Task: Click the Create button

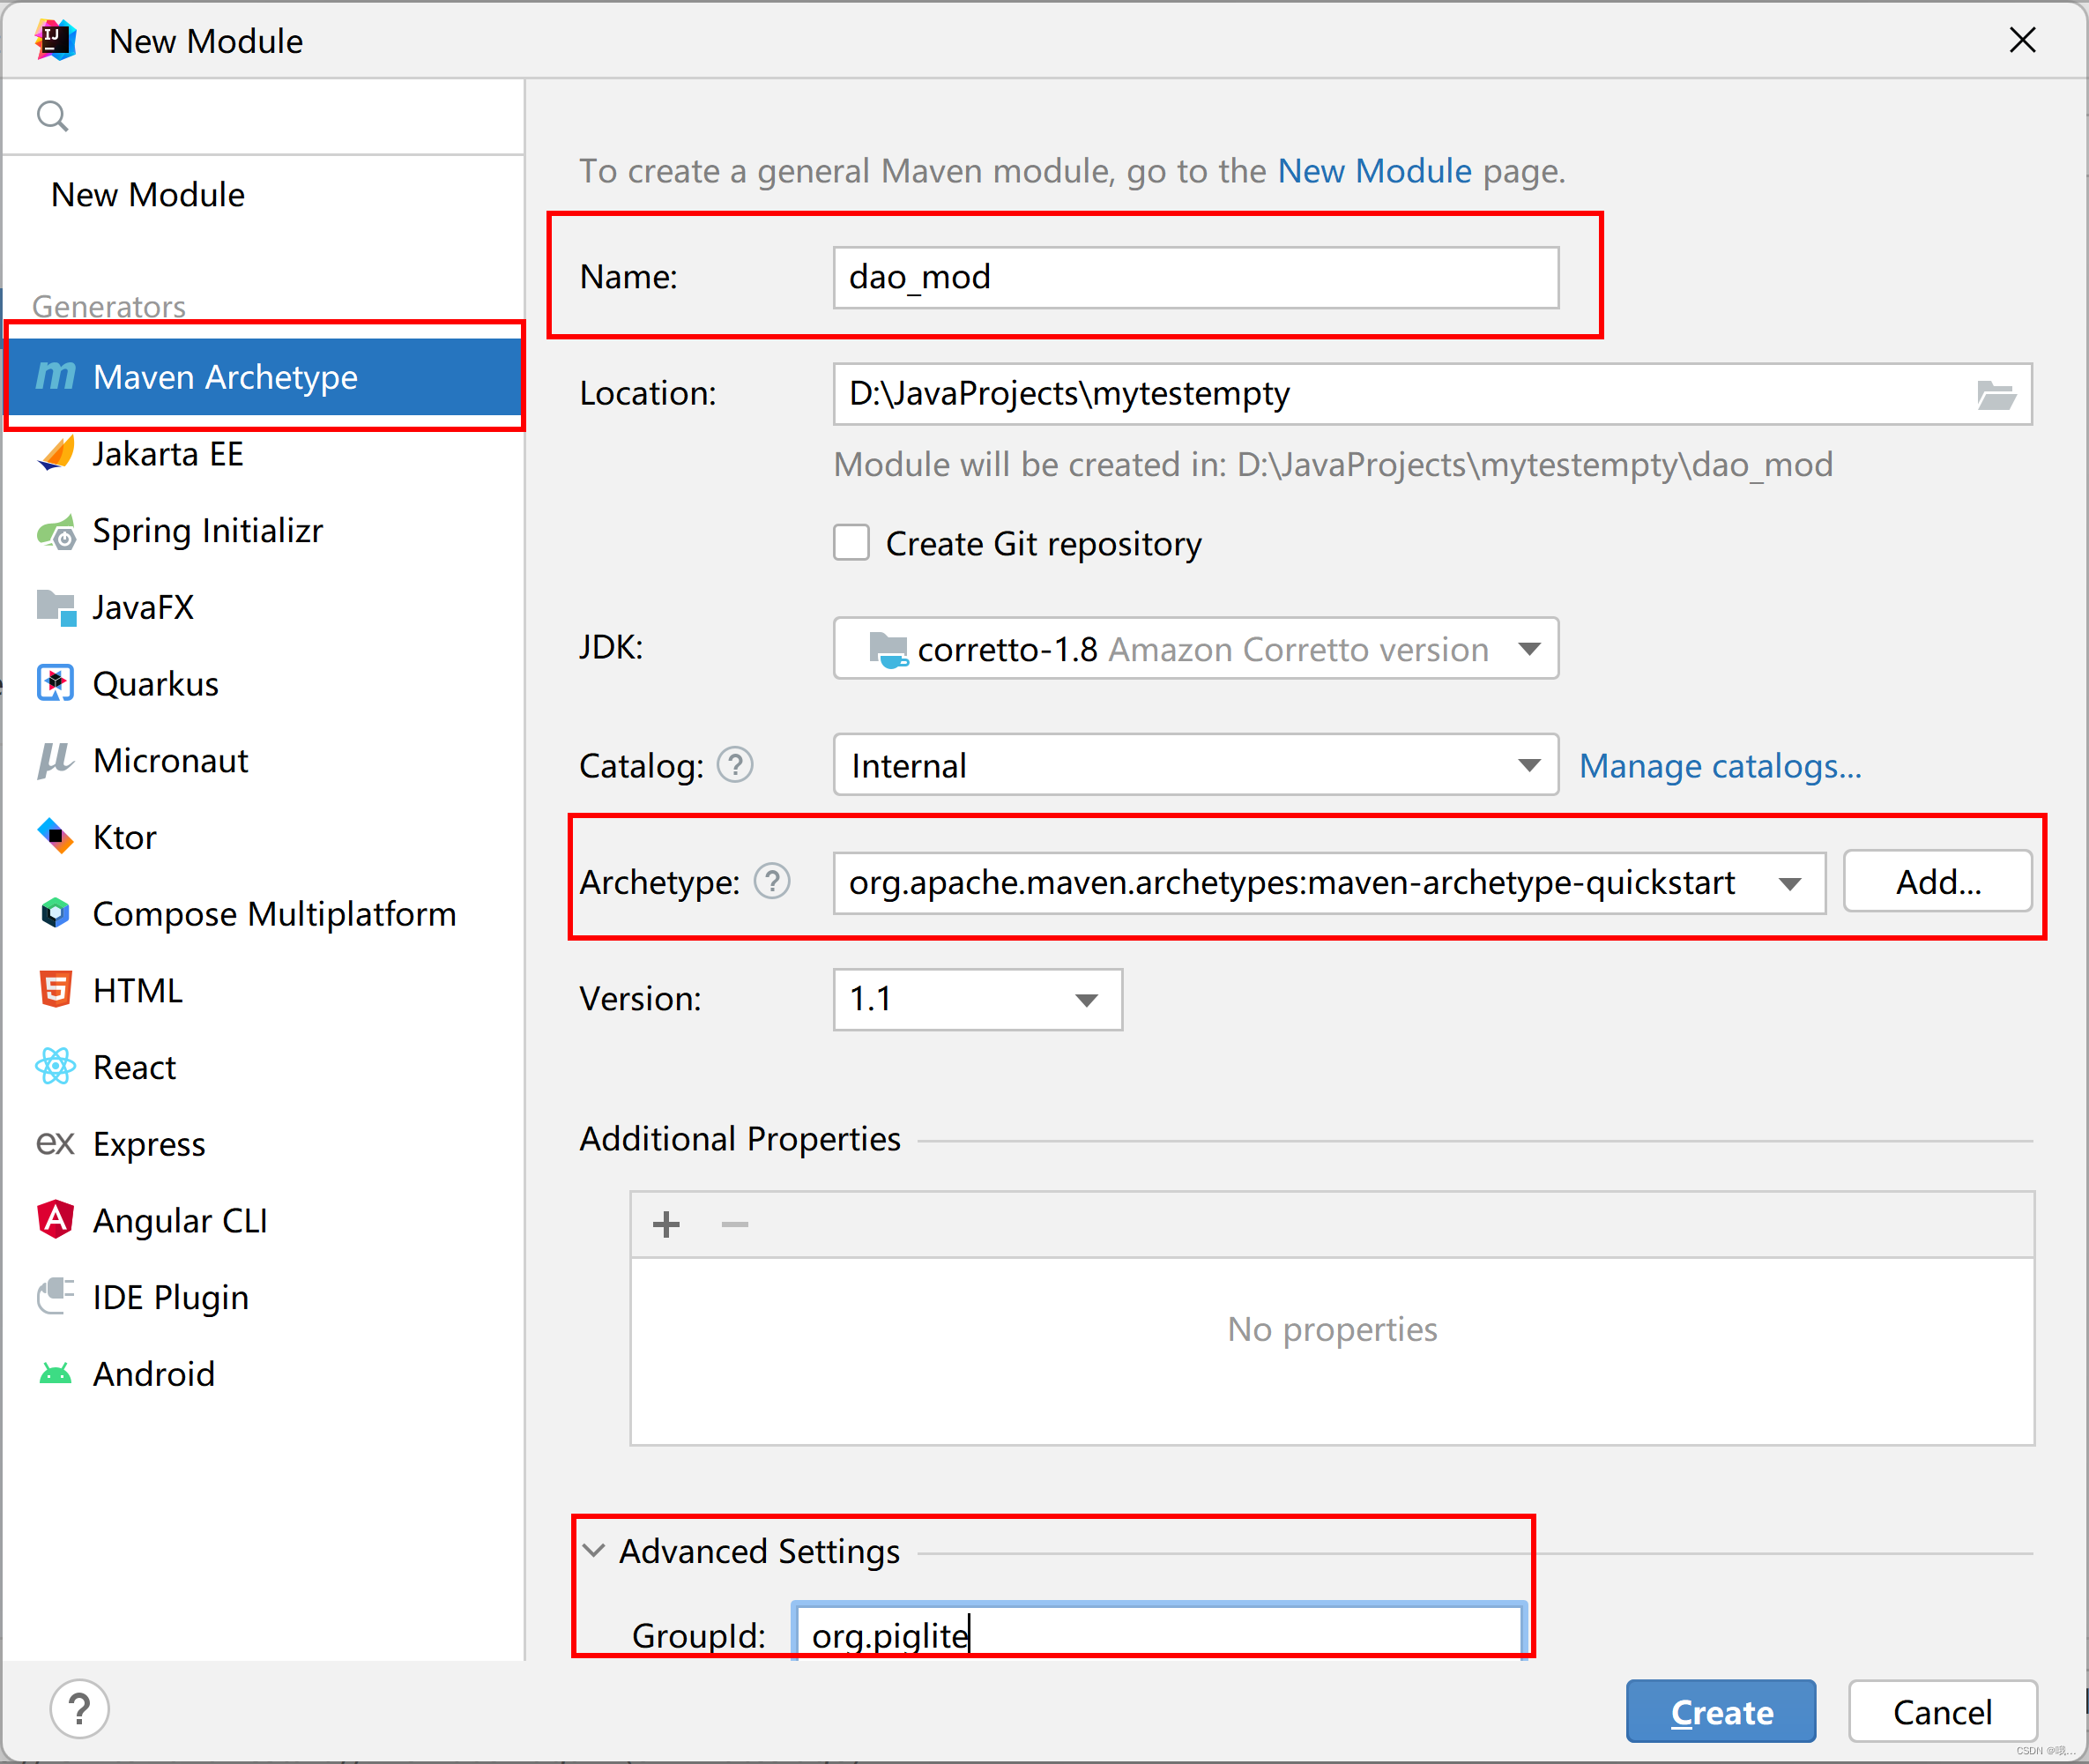Action: pos(1721,1712)
